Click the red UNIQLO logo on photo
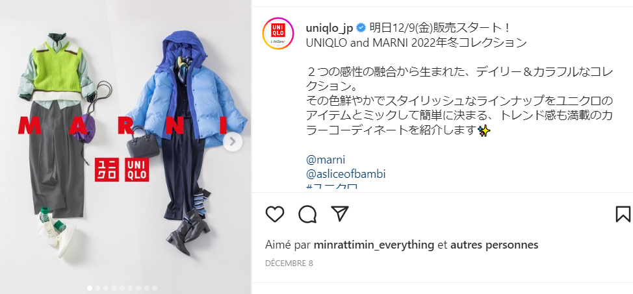Screen dimensions: 633x294 click(x=137, y=169)
